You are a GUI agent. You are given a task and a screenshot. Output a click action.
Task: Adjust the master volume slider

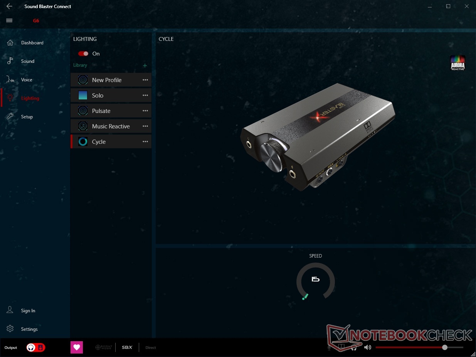[x=419, y=347]
